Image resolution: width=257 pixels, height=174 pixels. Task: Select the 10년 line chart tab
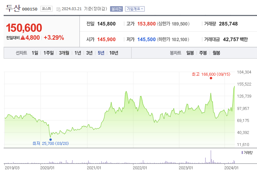click(x=114, y=53)
